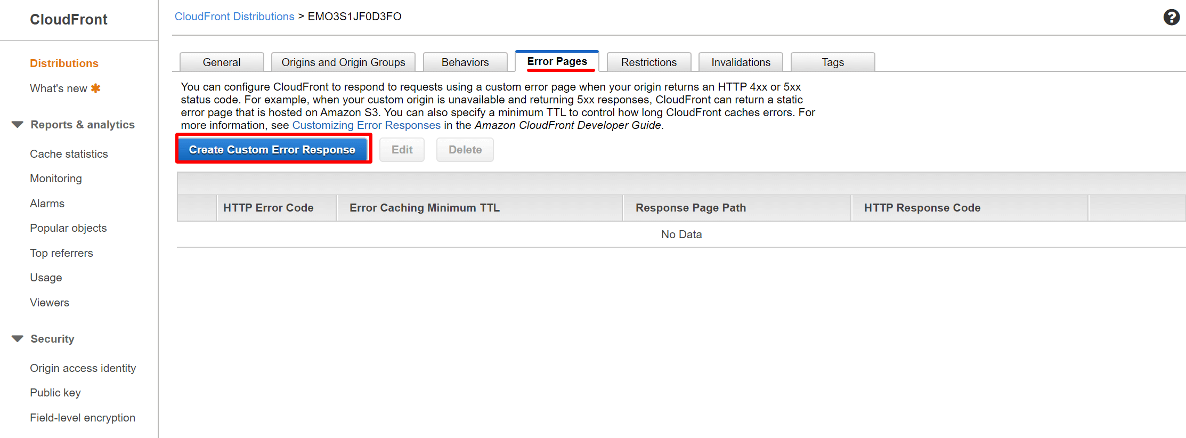1186x438 pixels.
Task: Go to the Restrictions tab
Action: (648, 62)
